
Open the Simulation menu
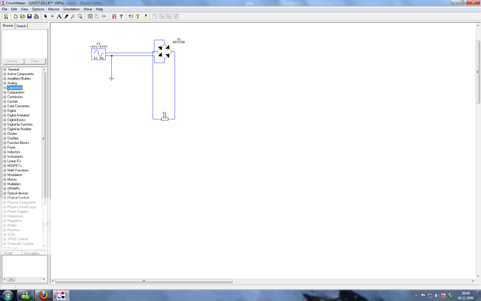point(71,9)
